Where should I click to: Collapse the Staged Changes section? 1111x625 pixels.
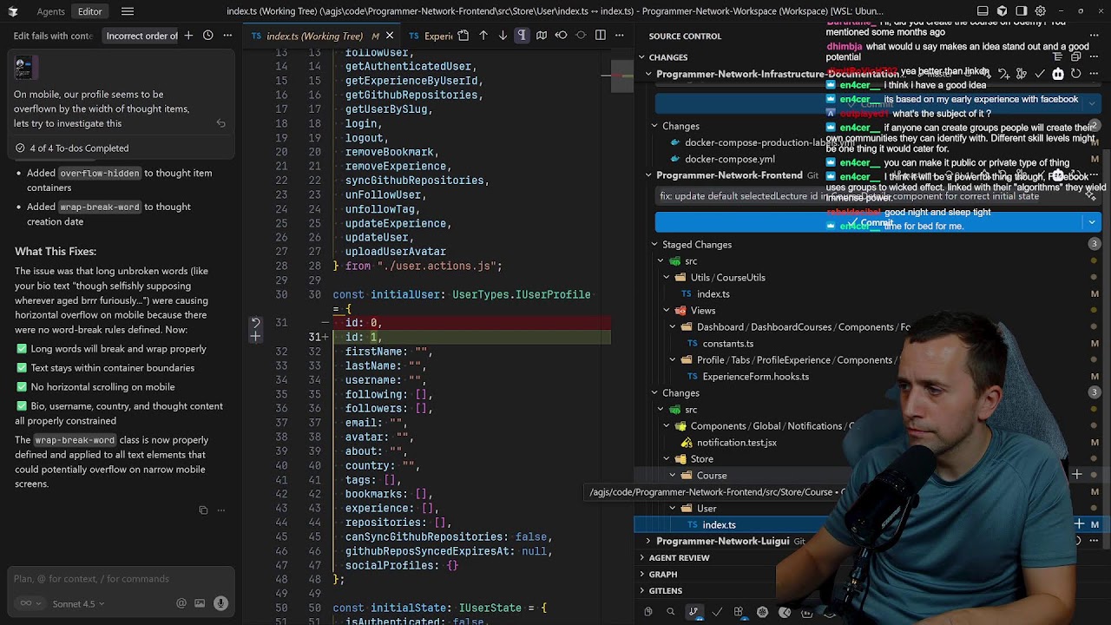point(654,245)
